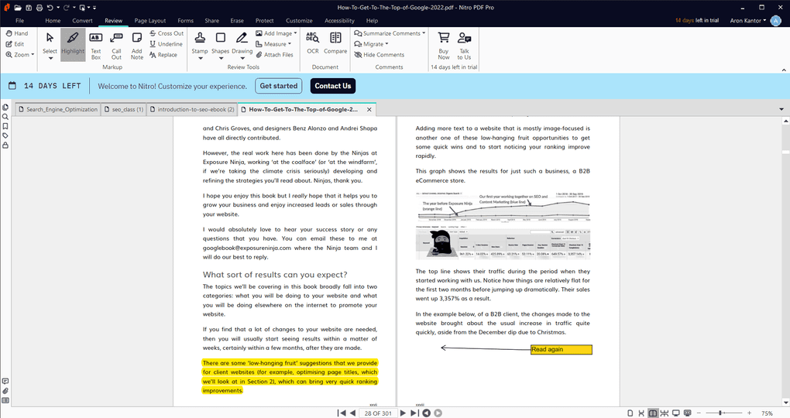Select the Underline markup tool

[x=166, y=44]
